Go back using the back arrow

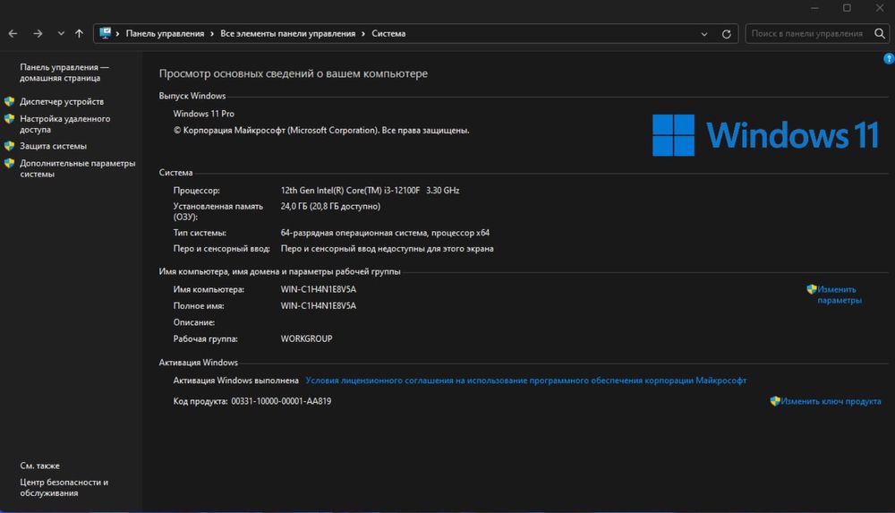(13, 34)
